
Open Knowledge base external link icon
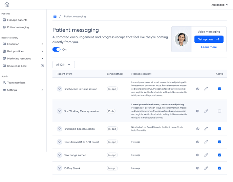coord(42,66)
